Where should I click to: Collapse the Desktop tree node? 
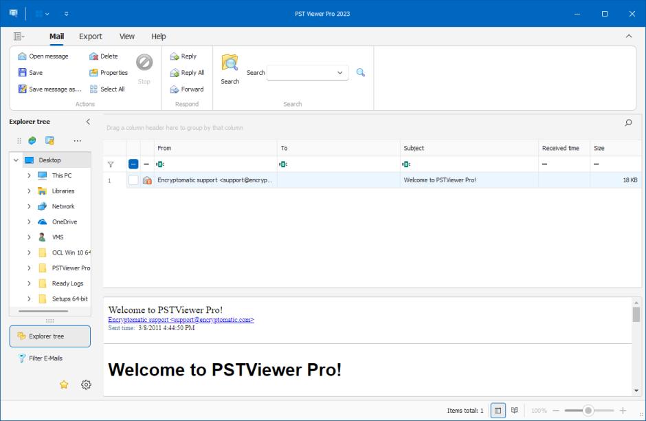(x=16, y=160)
